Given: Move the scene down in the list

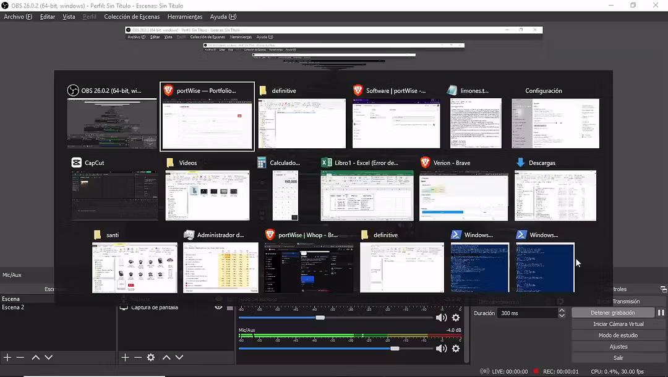Looking at the screenshot, I should [x=49, y=357].
